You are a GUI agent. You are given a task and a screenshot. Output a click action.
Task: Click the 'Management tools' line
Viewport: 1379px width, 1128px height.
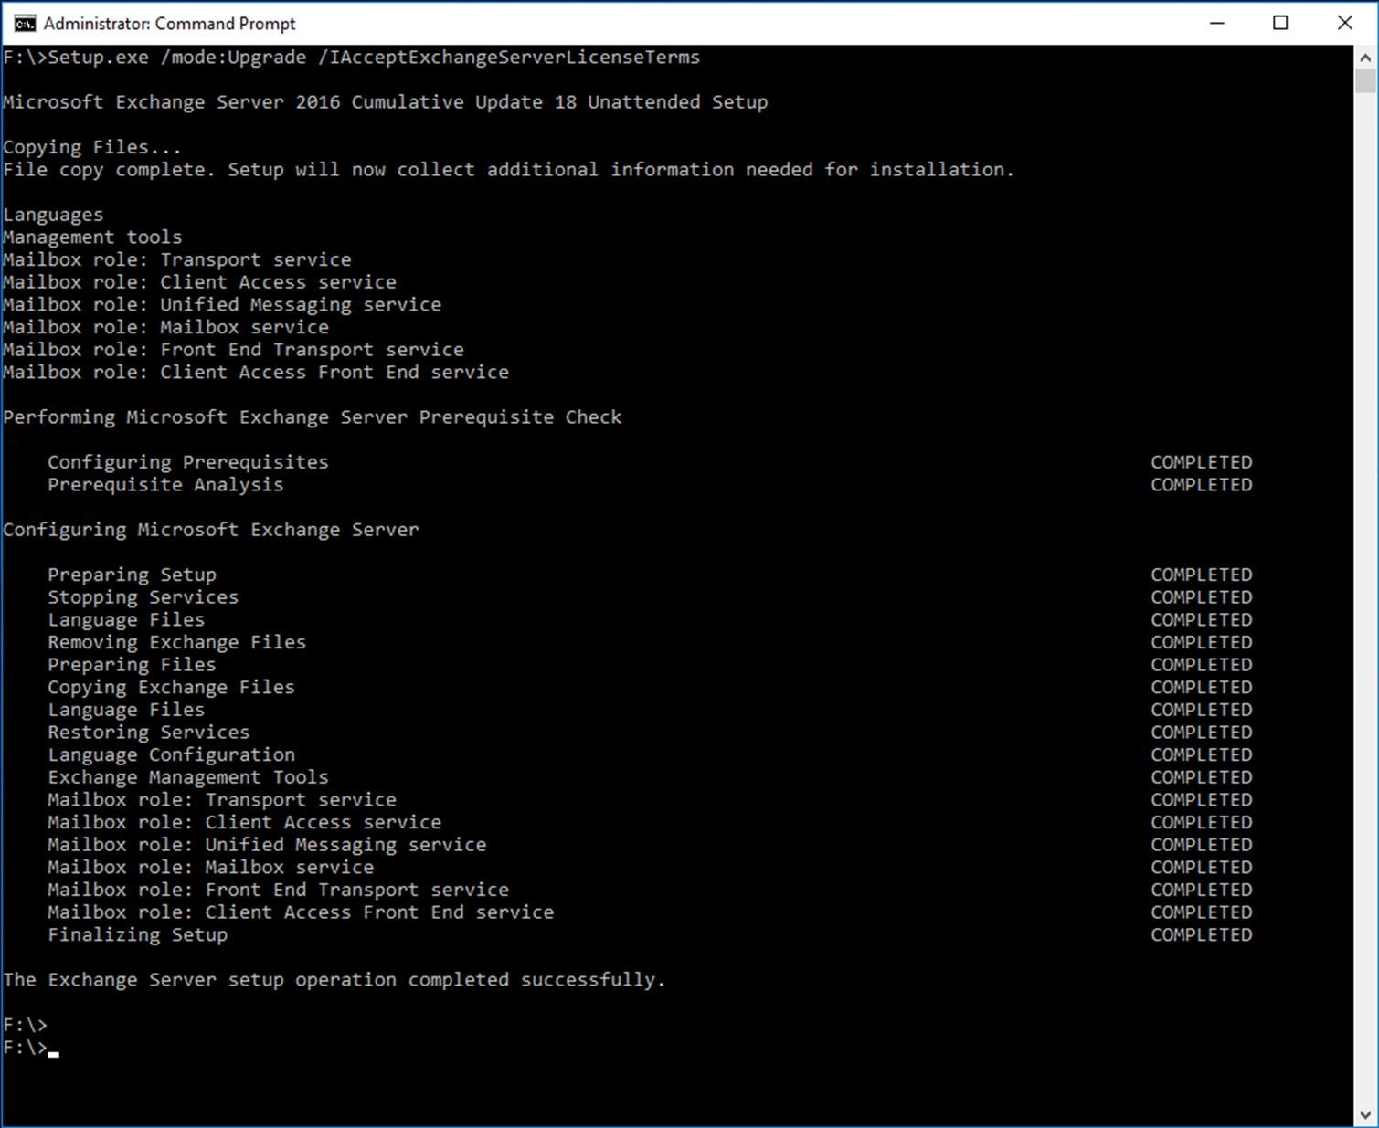(x=92, y=237)
